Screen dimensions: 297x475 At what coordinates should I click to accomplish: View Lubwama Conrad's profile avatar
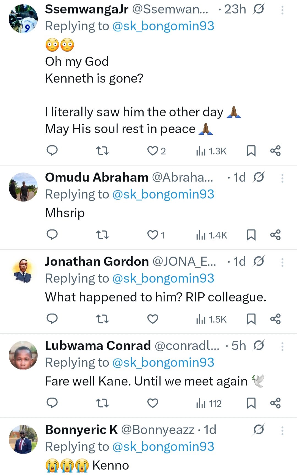tap(23, 355)
